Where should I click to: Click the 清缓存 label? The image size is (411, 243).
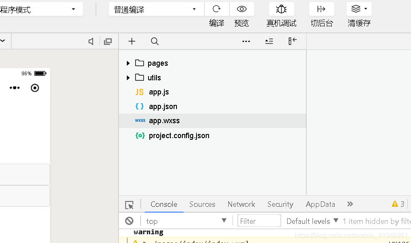pos(359,23)
